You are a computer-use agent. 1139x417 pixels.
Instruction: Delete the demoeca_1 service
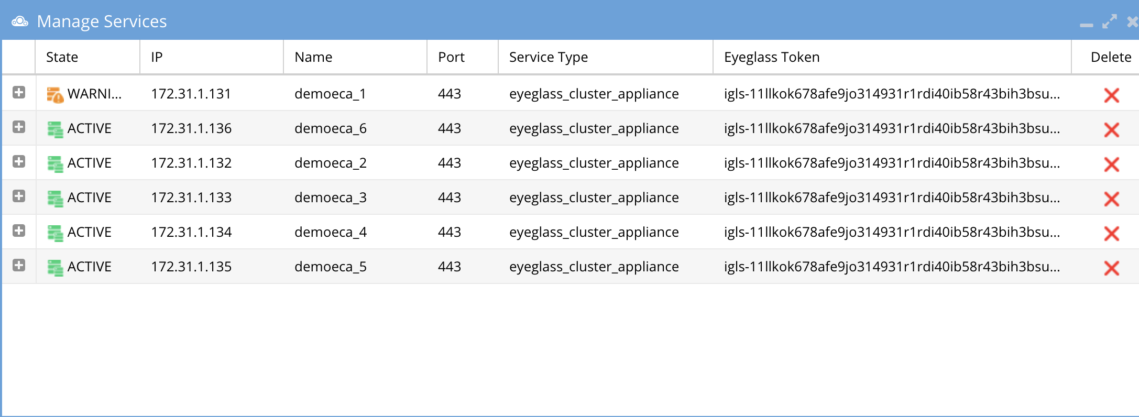1111,95
